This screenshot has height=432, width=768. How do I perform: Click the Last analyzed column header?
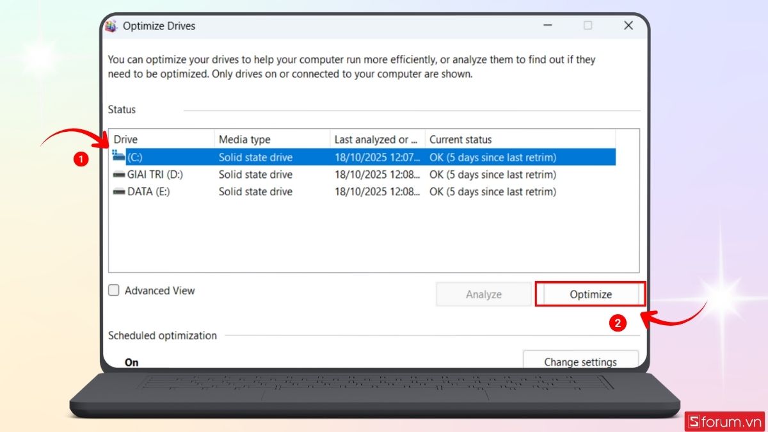click(x=376, y=140)
